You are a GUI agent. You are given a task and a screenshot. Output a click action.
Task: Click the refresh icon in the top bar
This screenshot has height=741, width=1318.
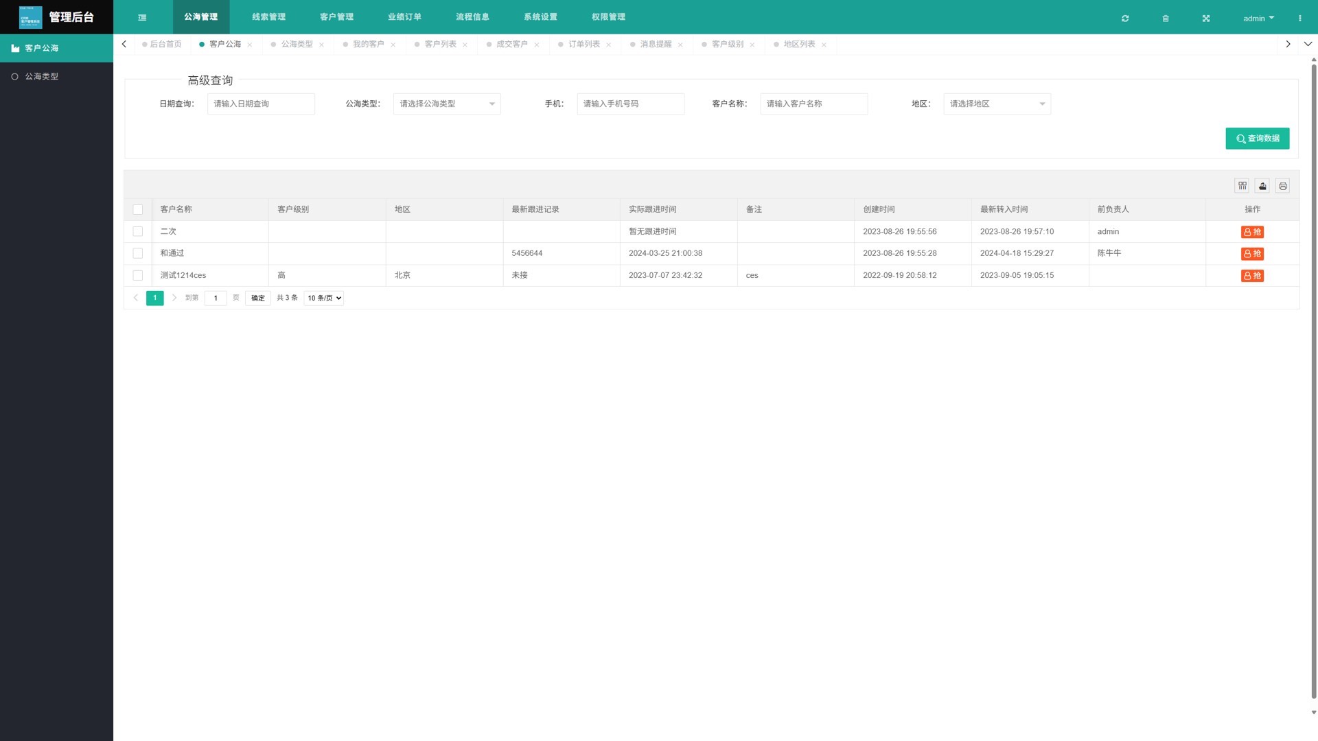1125,19
